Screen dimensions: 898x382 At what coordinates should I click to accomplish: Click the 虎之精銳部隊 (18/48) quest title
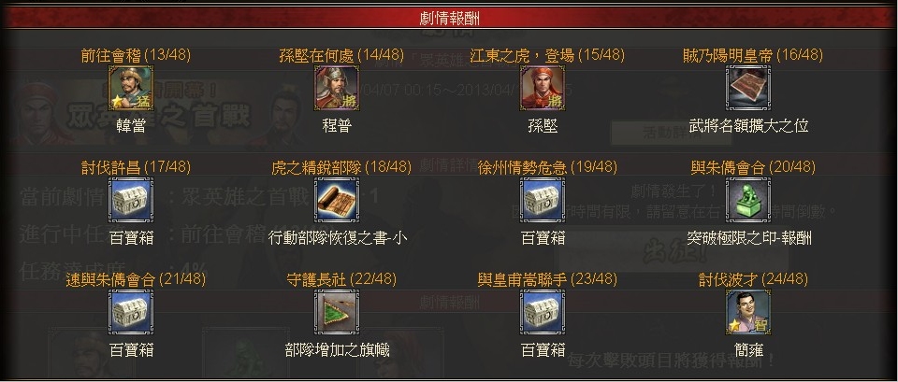point(341,167)
